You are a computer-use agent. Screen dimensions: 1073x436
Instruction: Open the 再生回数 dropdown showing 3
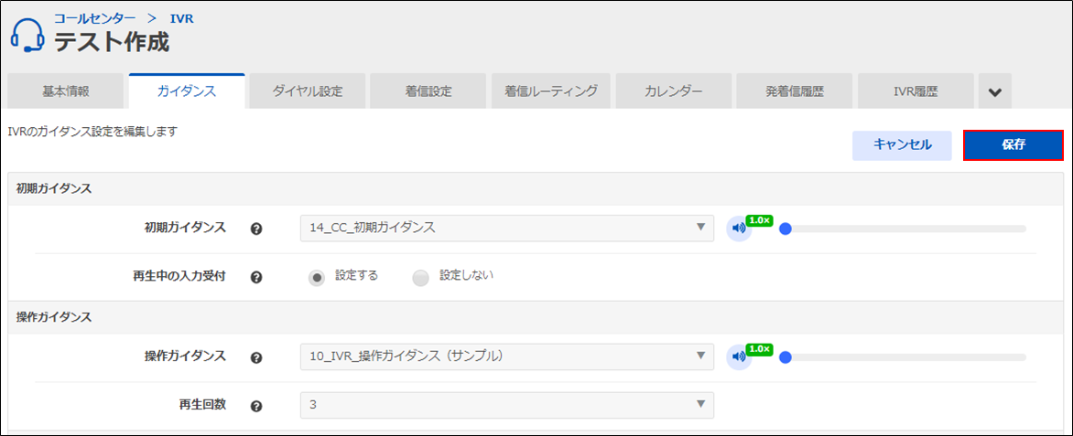[506, 404]
